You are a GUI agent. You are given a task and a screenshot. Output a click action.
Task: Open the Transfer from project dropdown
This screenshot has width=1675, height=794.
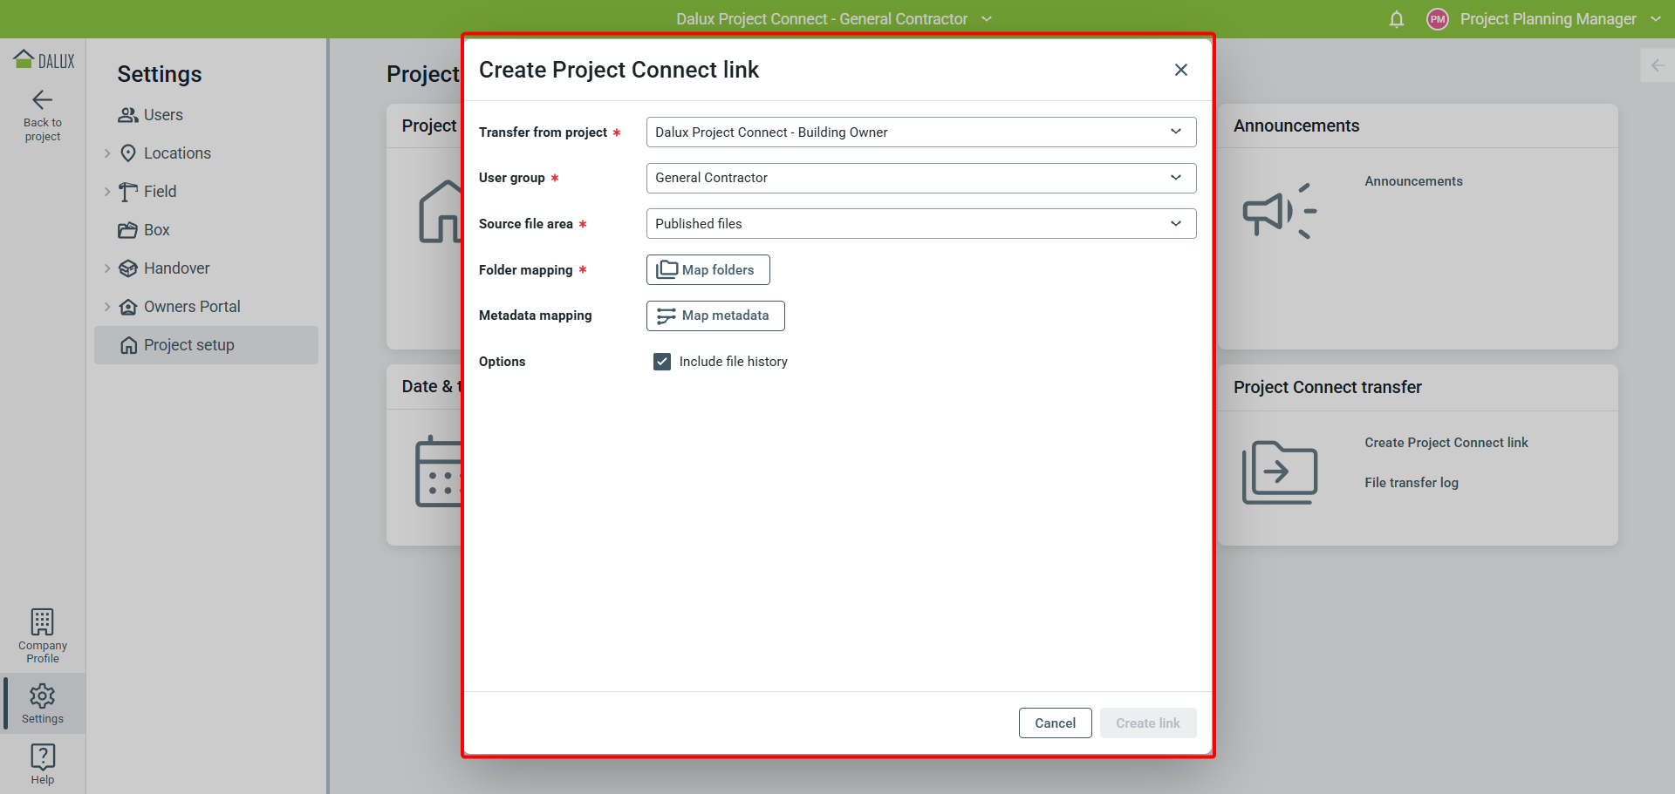pos(920,132)
